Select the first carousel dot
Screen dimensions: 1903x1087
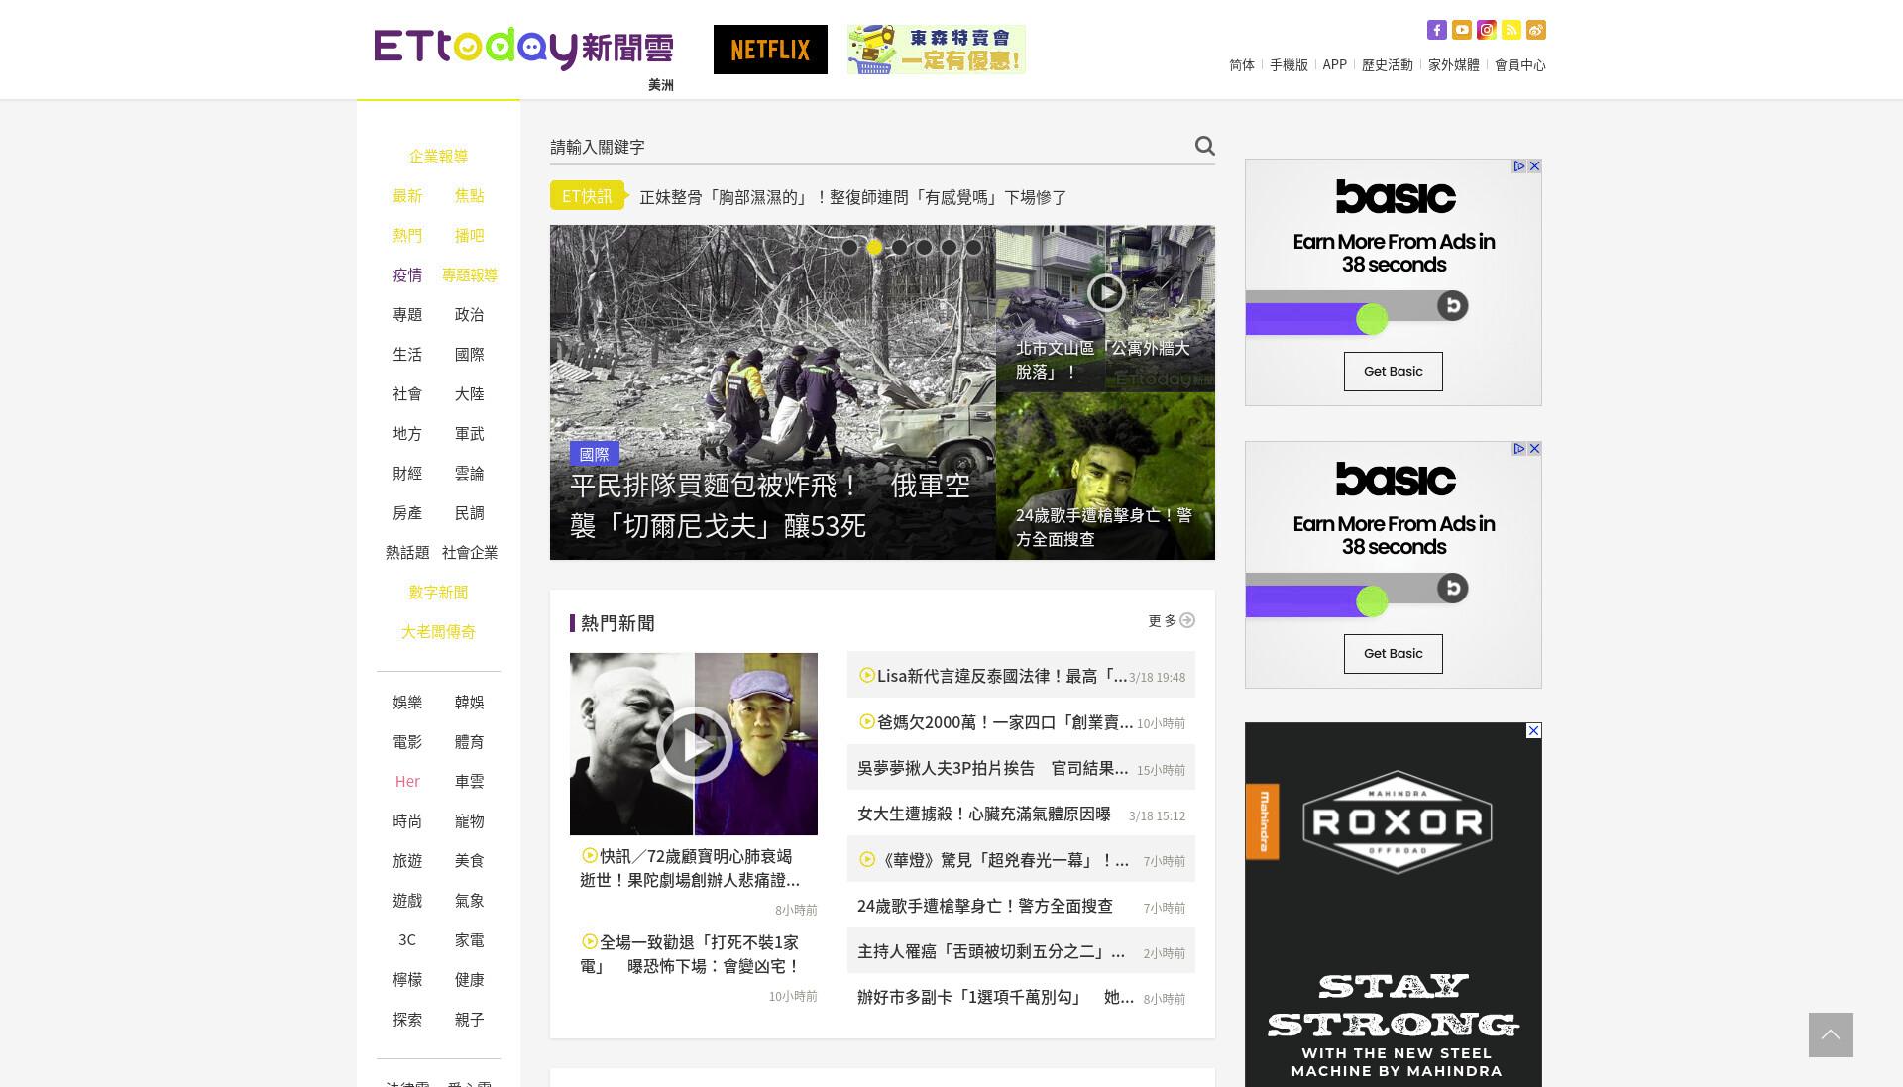pos(849,247)
